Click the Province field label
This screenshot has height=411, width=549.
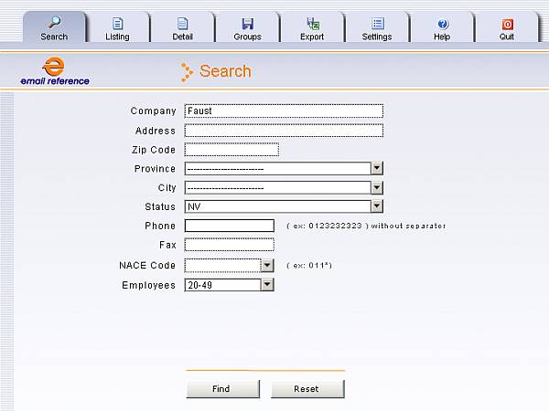pos(155,169)
